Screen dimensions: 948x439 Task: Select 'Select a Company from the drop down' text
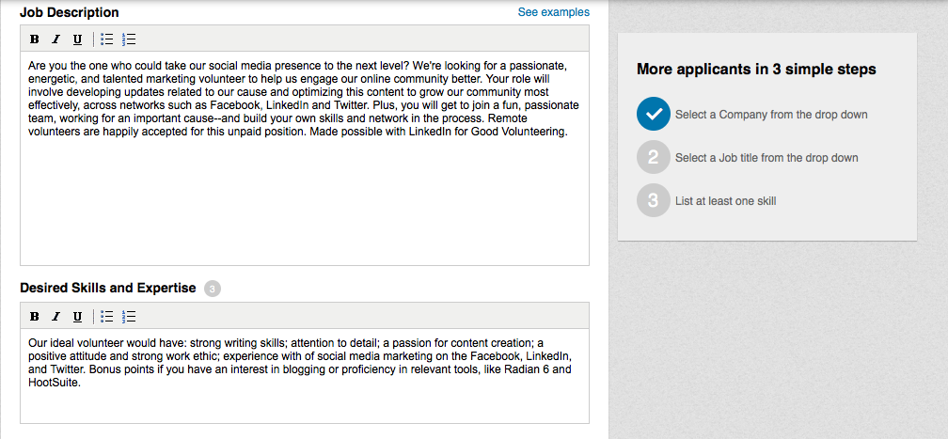tap(771, 115)
